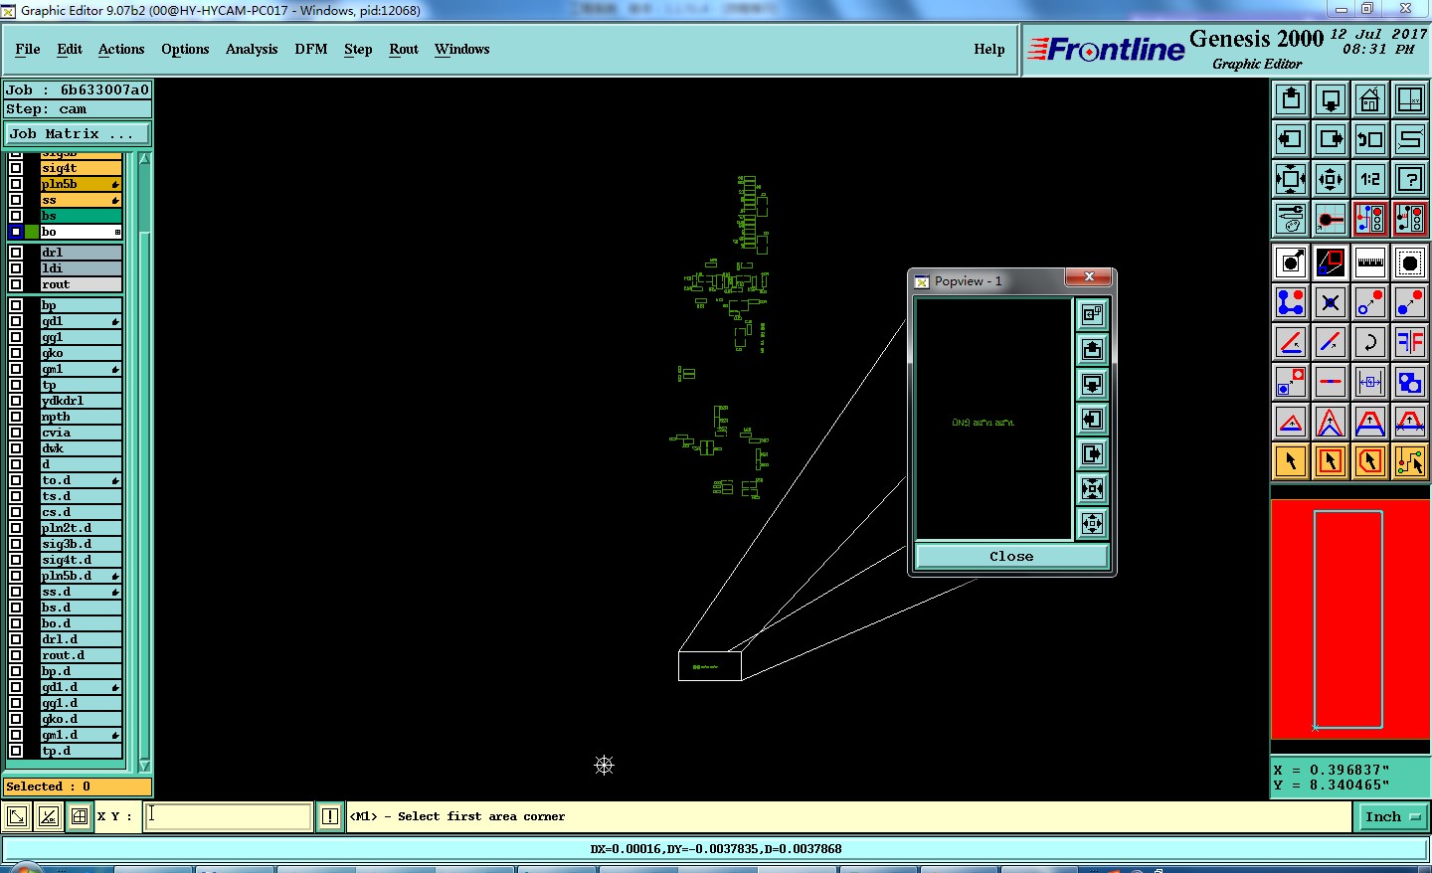Select the polygon select arrow tool

pos(1370,461)
